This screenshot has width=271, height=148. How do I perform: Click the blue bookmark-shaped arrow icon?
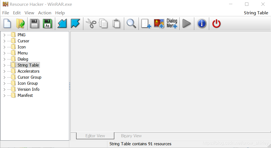[75, 24]
